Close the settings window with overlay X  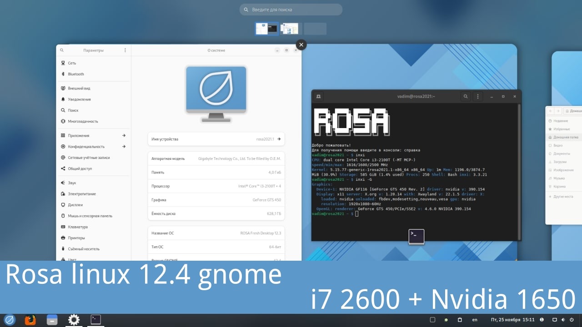pos(301,45)
